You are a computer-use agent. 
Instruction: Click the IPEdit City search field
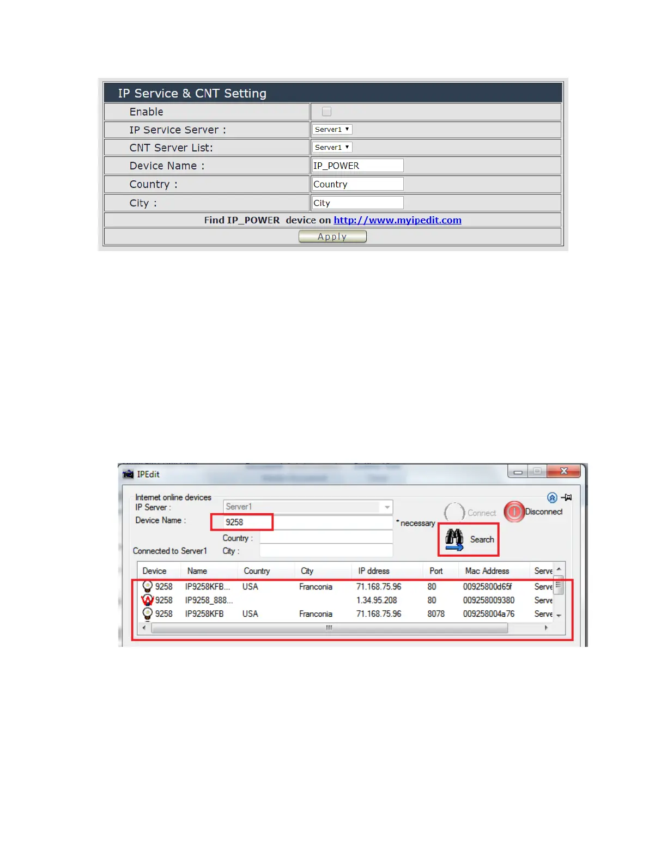tap(326, 551)
